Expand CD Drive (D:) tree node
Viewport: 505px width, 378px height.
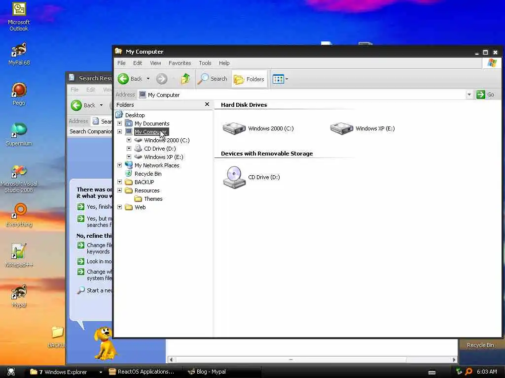[x=129, y=149]
